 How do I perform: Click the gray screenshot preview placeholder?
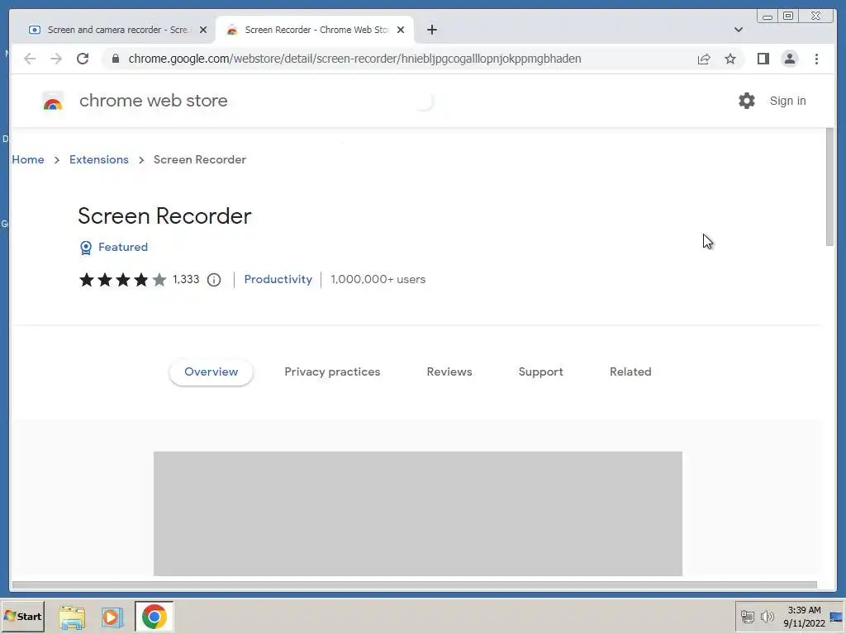pos(417,513)
